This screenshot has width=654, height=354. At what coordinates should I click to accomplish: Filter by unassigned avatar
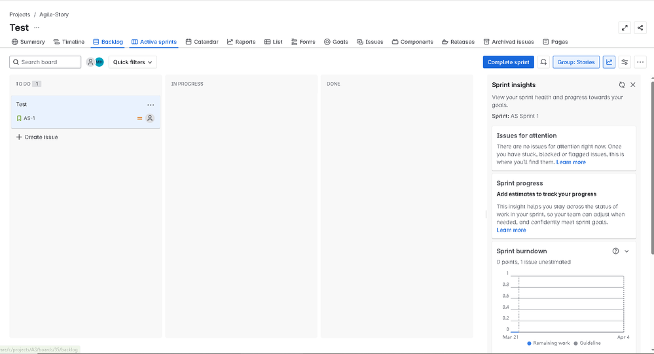click(90, 62)
